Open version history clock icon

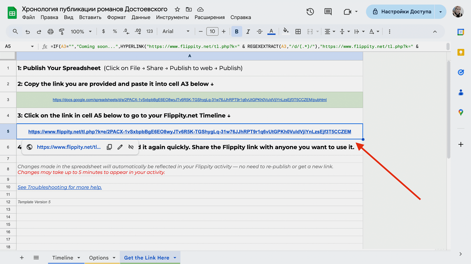(310, 12)
